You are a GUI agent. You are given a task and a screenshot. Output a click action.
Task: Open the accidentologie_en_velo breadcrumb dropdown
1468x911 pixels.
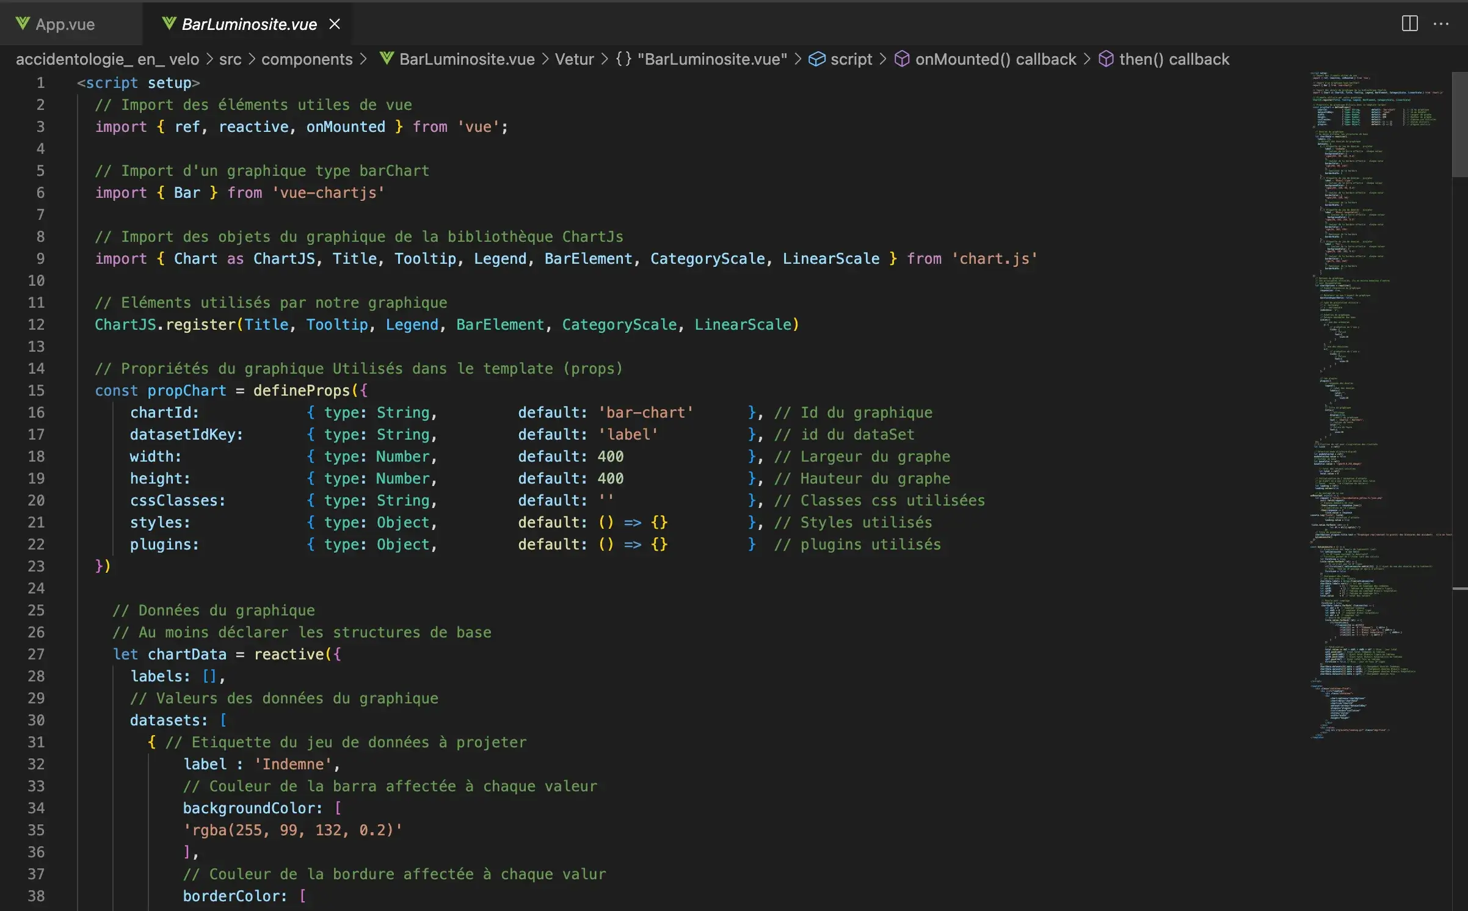pyautogui.click(x=107, y=59)
